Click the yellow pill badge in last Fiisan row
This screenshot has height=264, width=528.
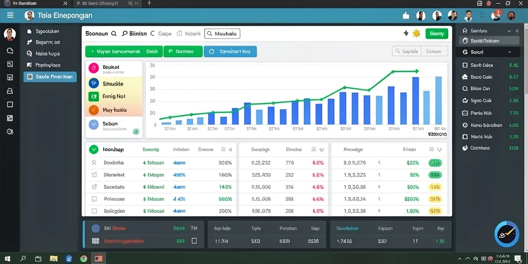coord(435,211)
